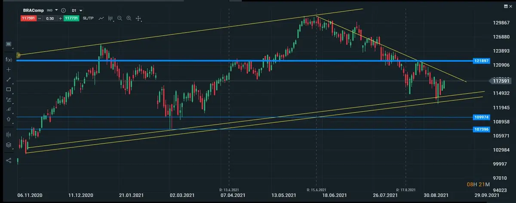Open the f(x) indicators menu
516x203 pixels.
pos(9,59)
